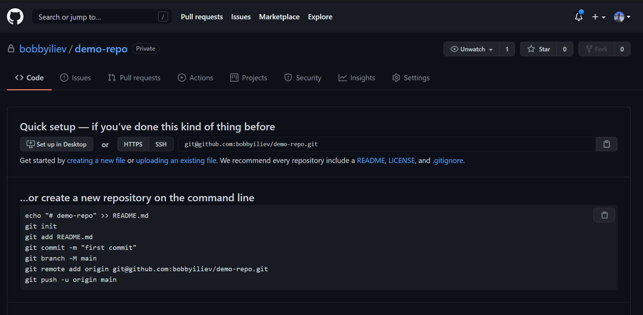Expand the Unwatch dropdown

tap(471, 49)
